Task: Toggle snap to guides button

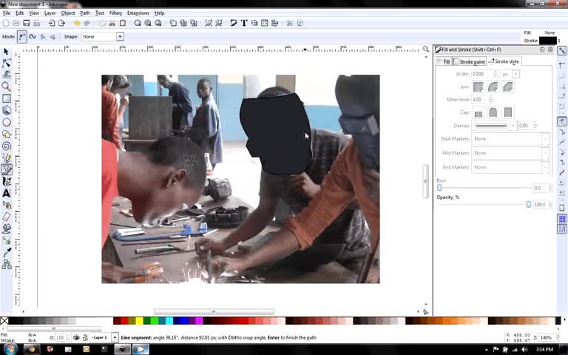Action: tap(562, 229)
